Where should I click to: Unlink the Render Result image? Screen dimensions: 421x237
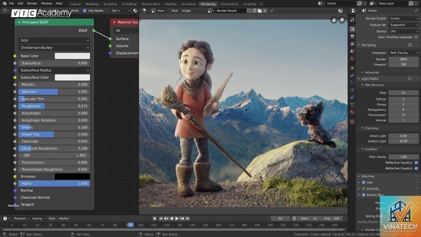(265, 11)
